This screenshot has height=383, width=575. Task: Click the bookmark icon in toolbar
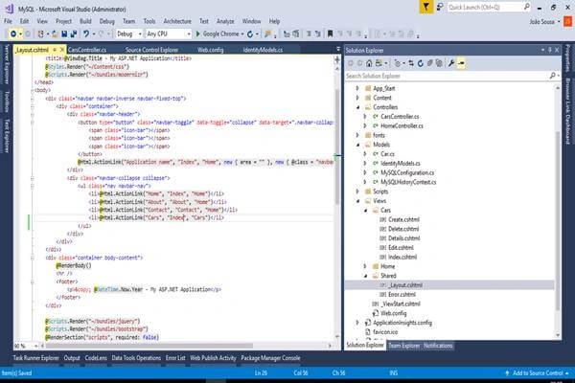tap(330, 34)
